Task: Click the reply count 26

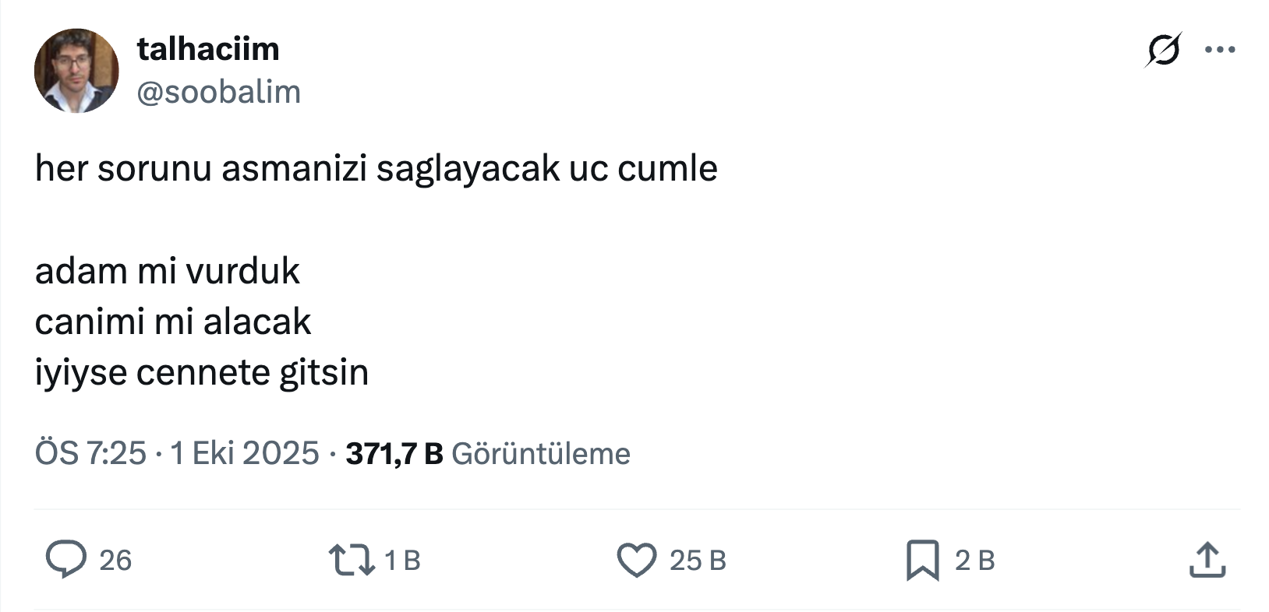Action: pyautogui.click(x=115, y=561)
